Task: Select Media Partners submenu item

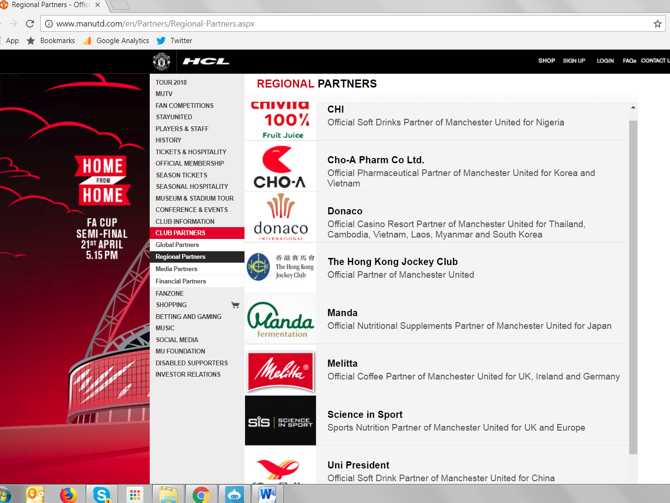Action: click(197, 269)
